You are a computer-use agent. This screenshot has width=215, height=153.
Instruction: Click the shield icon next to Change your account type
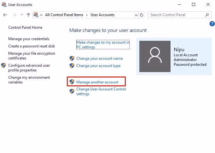coord(72,66)
